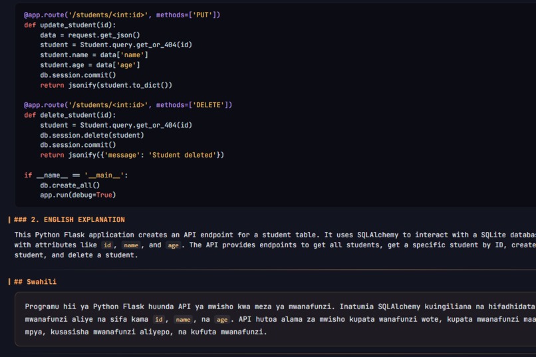The height and width of the screenshot is (357, 536).
Task: Click inline code 'age' in Swahili paragraph
Action: 222,319
